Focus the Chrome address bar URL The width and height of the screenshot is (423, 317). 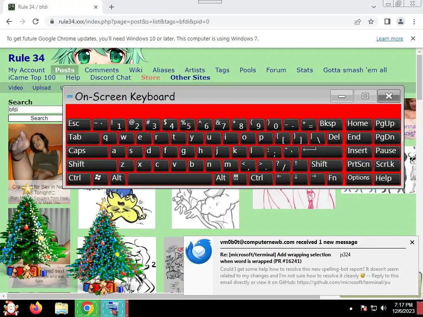(134, 21)
